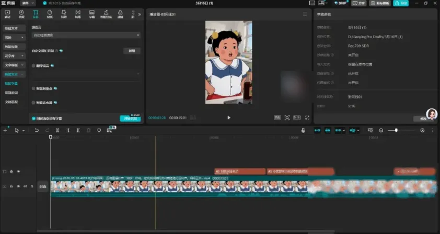Click the AI assistant avatar icon
Viewport: 440px width, 234px height.
pos(432,114)
